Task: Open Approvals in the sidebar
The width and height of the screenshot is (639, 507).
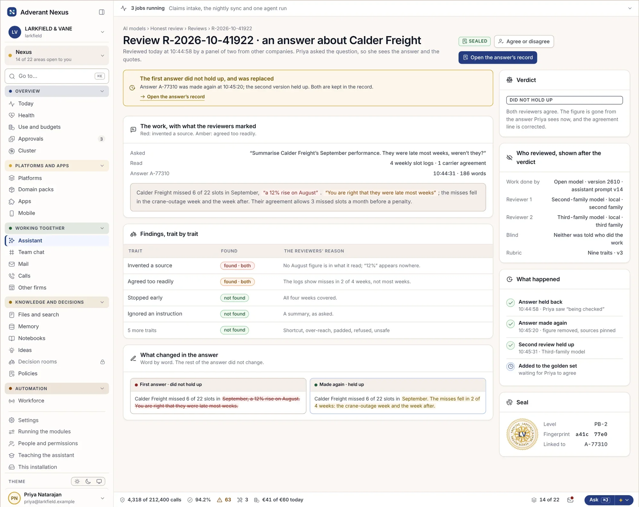Action: point(57,139)
